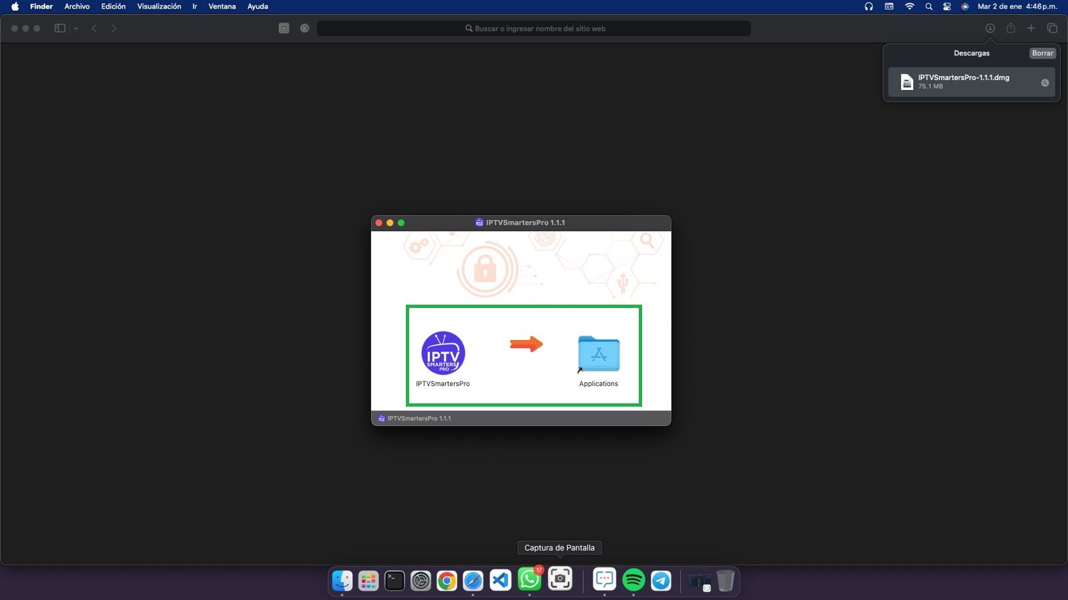This screenshot has height=600, width=1068.
Task: Open the minimized window thumbnail in Dock
Action: pyautogui.click(x=700, y=581)
